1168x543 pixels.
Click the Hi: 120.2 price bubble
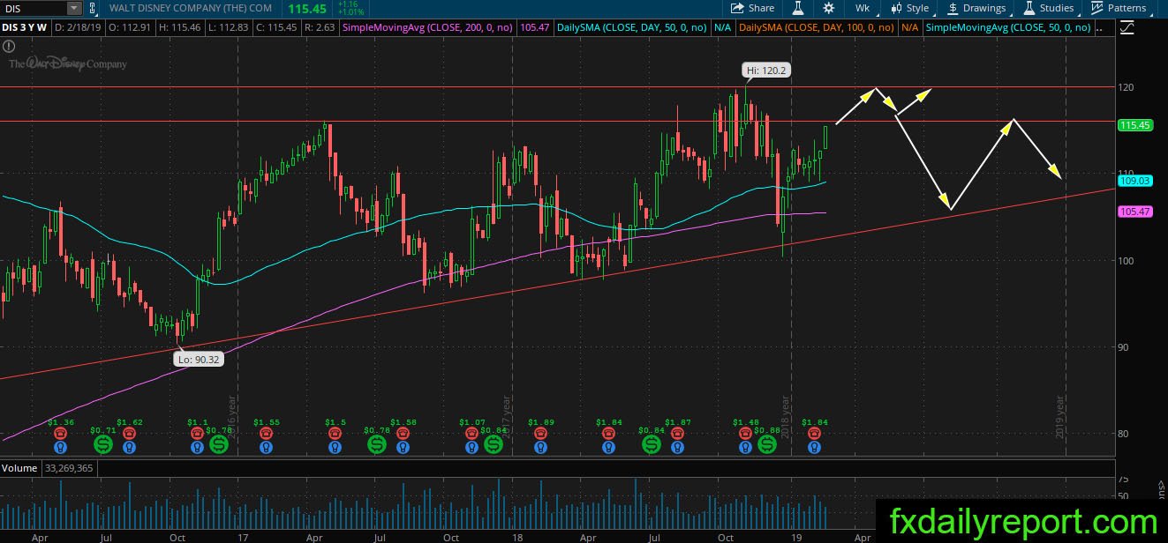[765, 69]
